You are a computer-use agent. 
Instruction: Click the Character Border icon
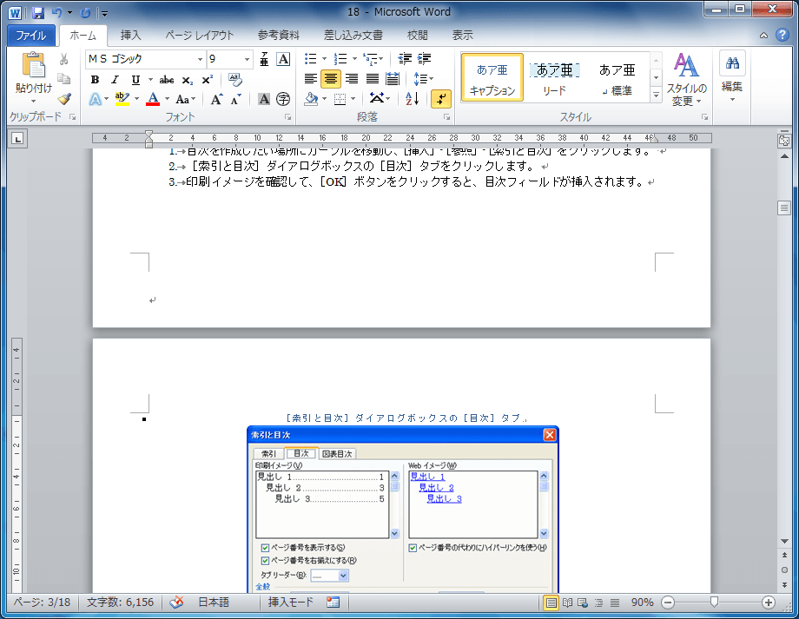[x=283, y=59]
